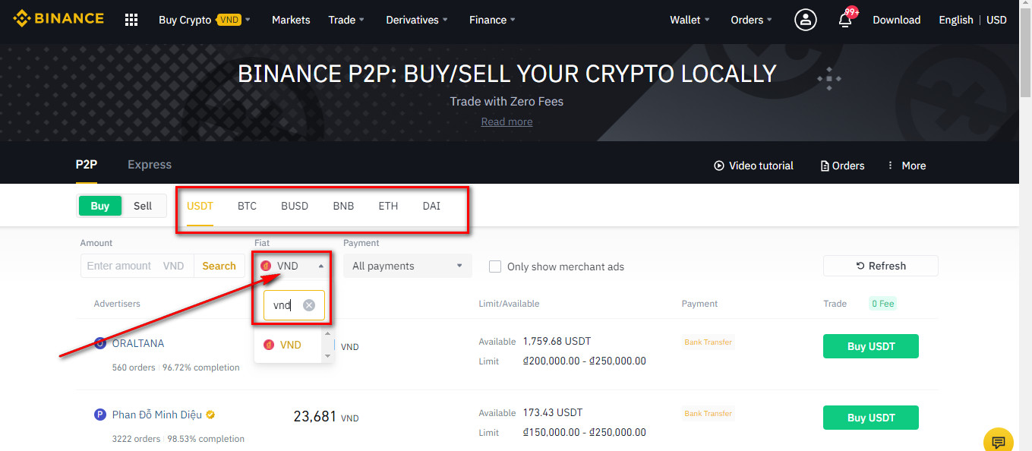Click the Enter amount input field
Image resolution: width=1032 pixels, height=451 pixels.
click(x=122, y=266)
